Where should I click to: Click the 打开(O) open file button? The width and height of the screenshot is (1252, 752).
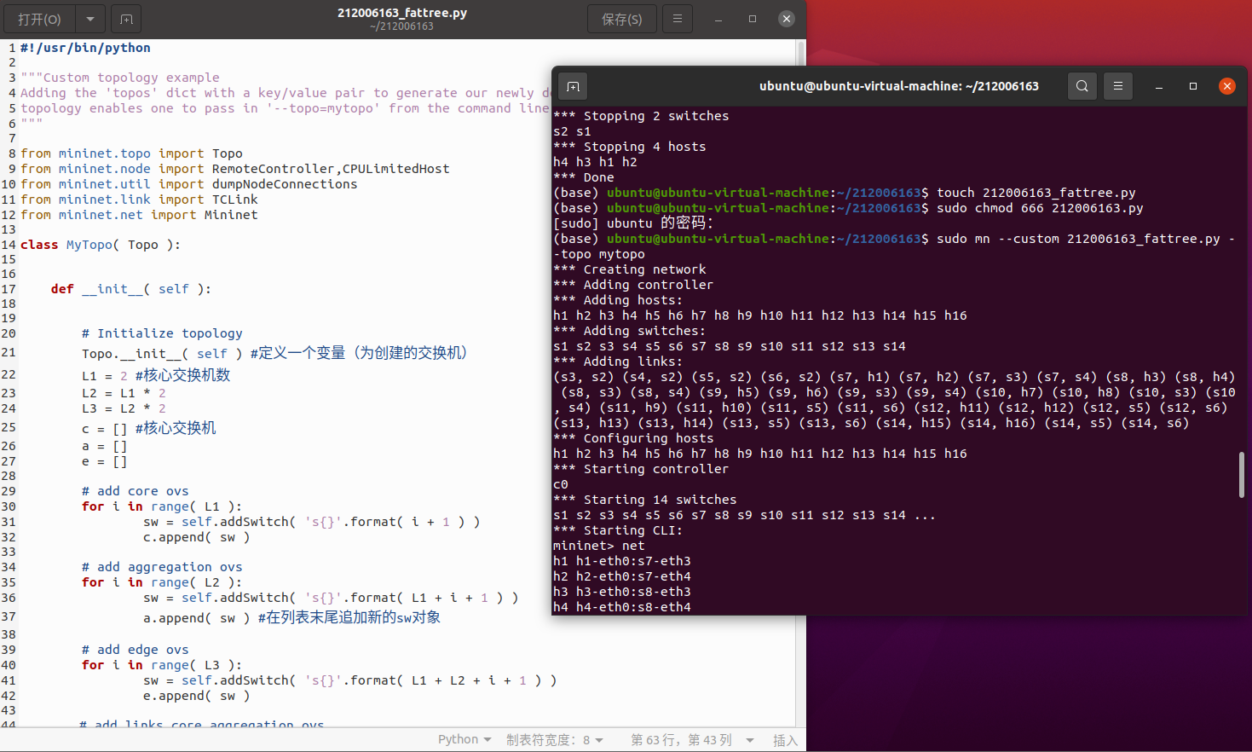40,19
